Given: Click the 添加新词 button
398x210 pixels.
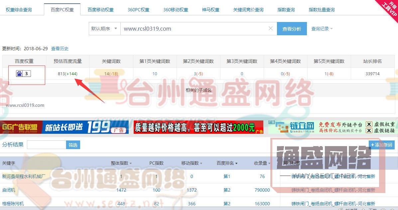Looking at the screenshot, I should [x=382, y=145].
